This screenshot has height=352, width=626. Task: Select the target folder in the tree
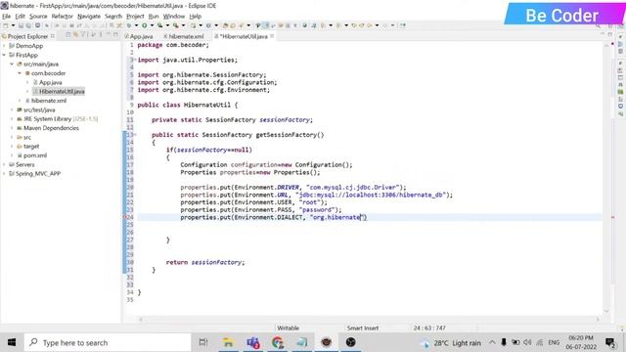tap(31, 147)
